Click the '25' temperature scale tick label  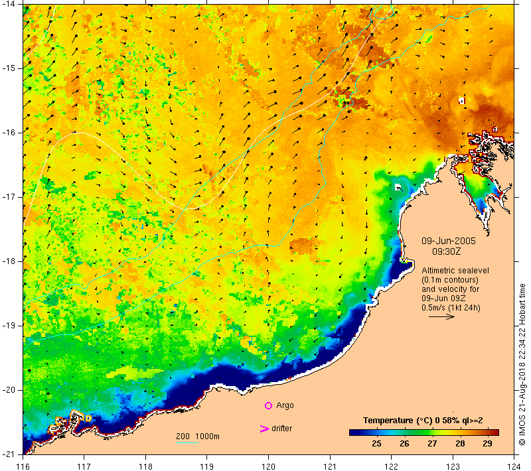376,444
